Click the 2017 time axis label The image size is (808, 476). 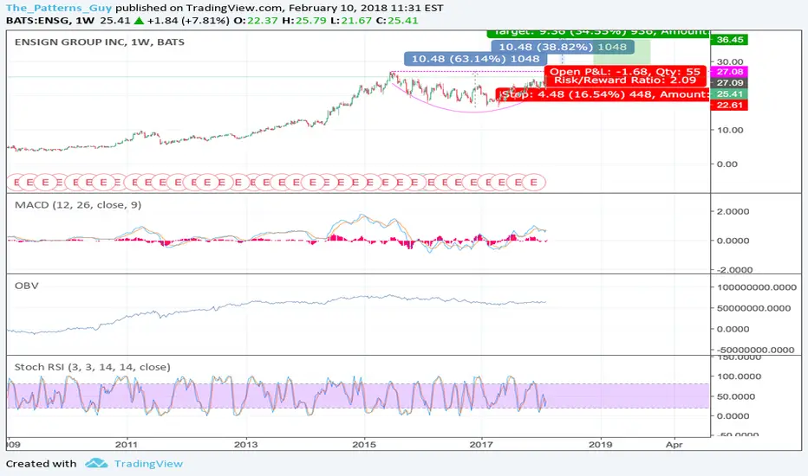click(482, 444)
